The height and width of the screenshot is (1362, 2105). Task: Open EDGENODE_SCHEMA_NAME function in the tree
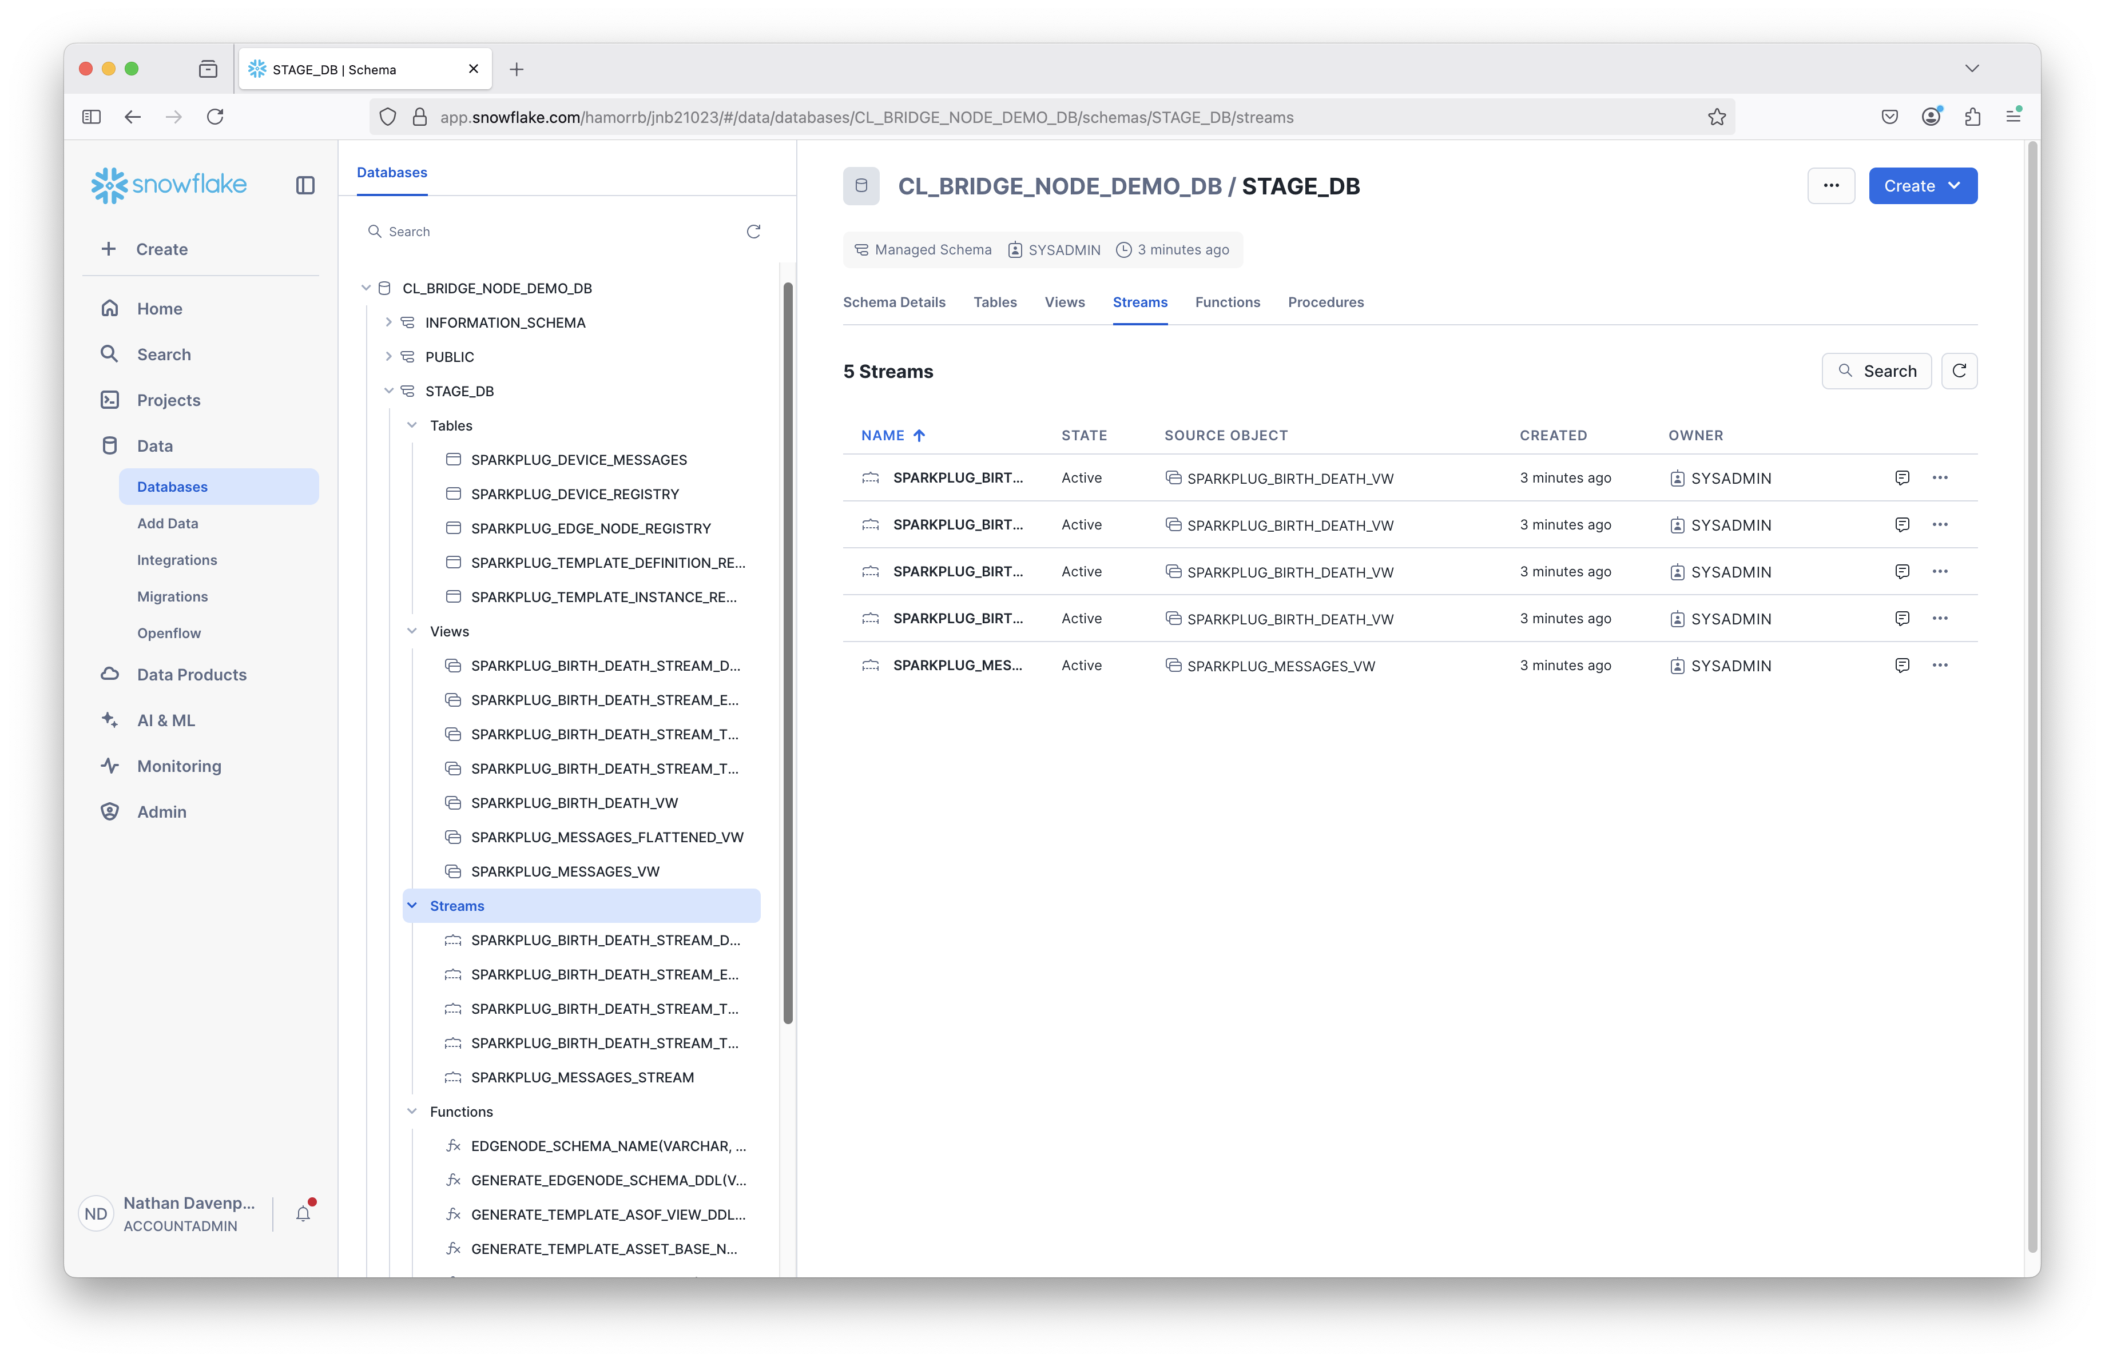point(607,1146)
